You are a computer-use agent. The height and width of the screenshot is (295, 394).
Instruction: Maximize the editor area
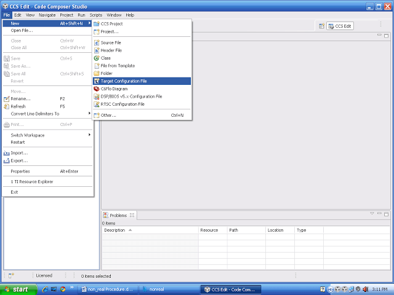pyautogui.click(x=387, y=36)
